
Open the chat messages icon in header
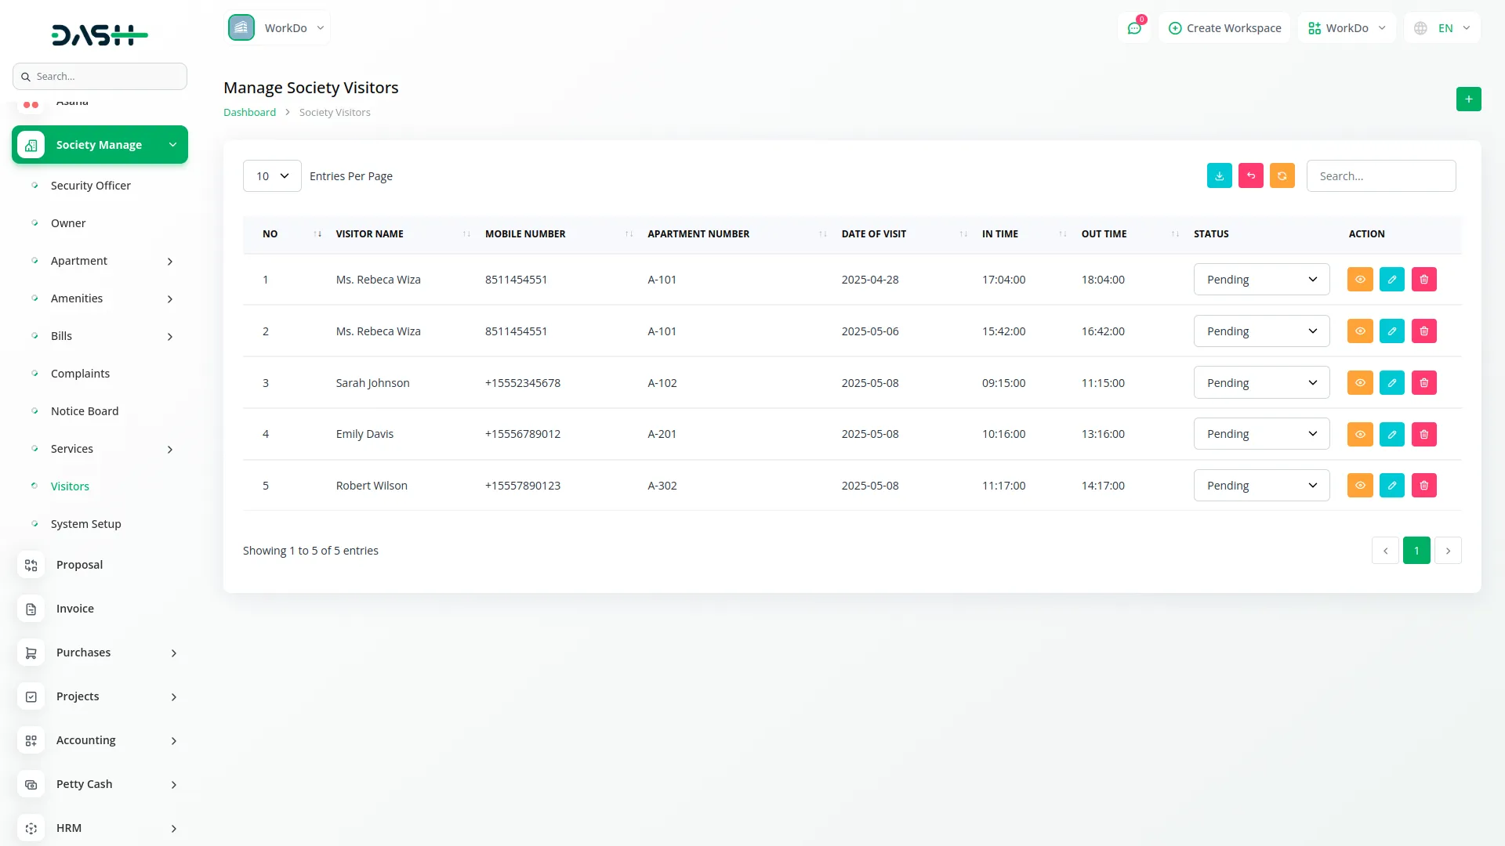[x=1133, y=28]
